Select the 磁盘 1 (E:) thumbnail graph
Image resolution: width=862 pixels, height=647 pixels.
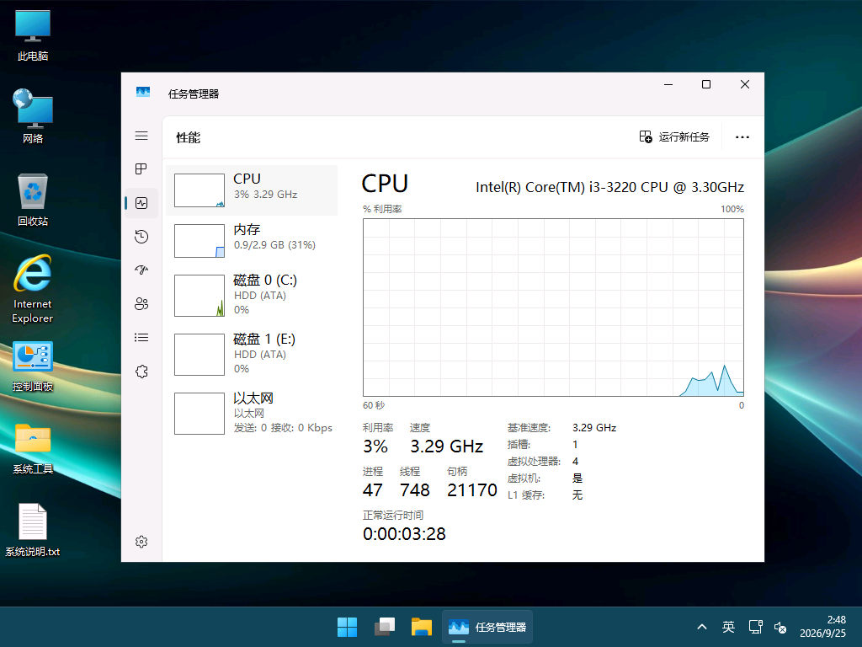(x=199, y=355)
